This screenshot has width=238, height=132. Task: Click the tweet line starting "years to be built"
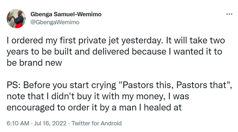click(114, 52)
